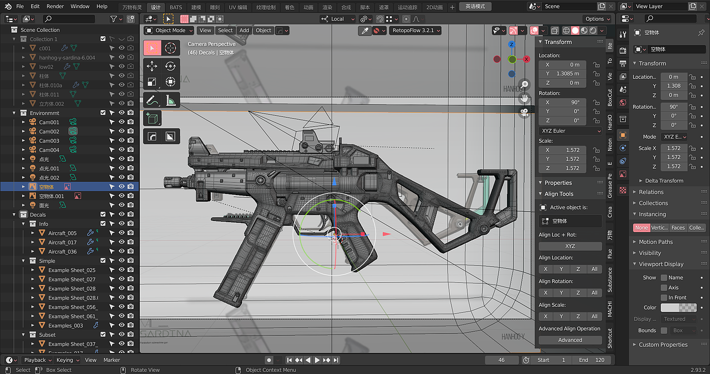Image resolution: width=710 pixels, height=374 pixels.
Task: Click the Select Box tweak tool
Action: point(152,48)
